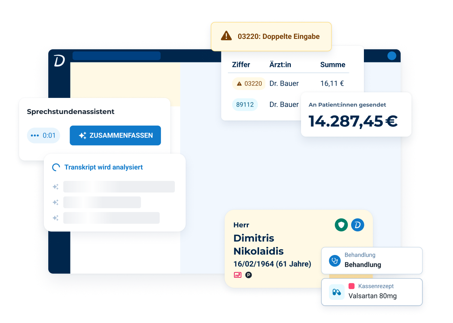453x323 pixels.
Task: Click the blue D badge on patient card
Action: click(x=358, y=225)
